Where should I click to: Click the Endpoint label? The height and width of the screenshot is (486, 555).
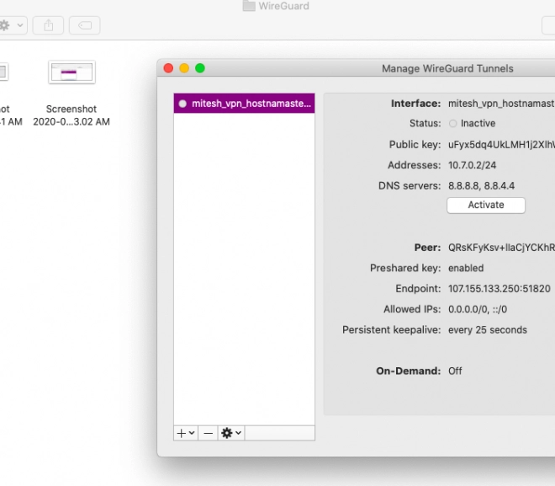tap(418, 289)
